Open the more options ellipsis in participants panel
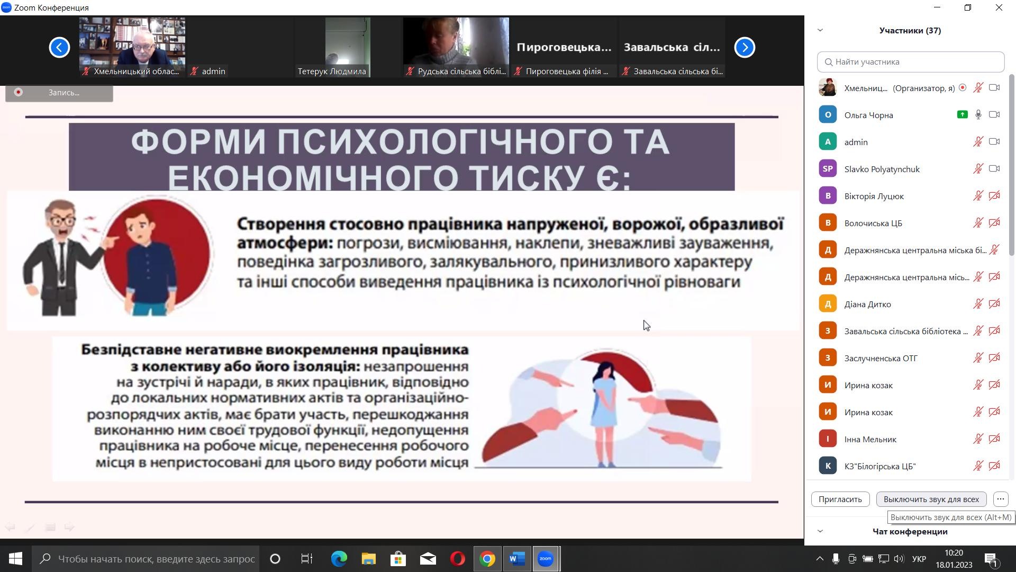This screenshot has width=1016, height=572. click(x=1000, y=499)
